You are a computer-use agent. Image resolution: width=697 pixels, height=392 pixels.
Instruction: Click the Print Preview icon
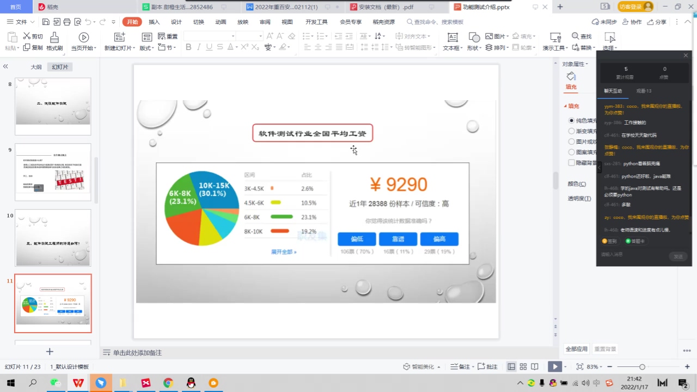tap(77, 22)
